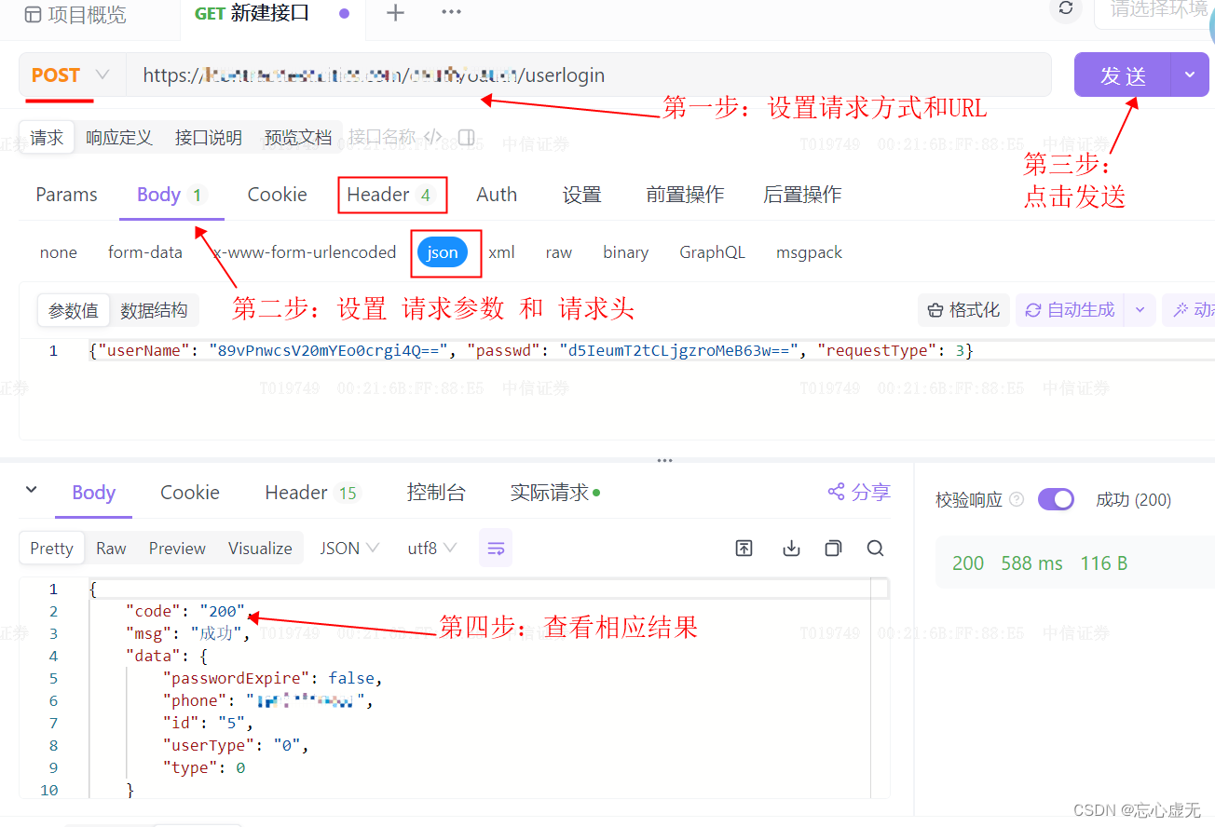1215x827 pixels.
Task: Select the Preview response view
Action: point(177,549)
